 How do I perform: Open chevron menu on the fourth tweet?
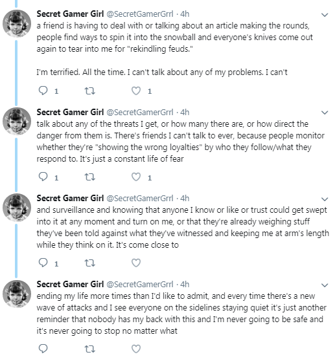tap(325, 285)
